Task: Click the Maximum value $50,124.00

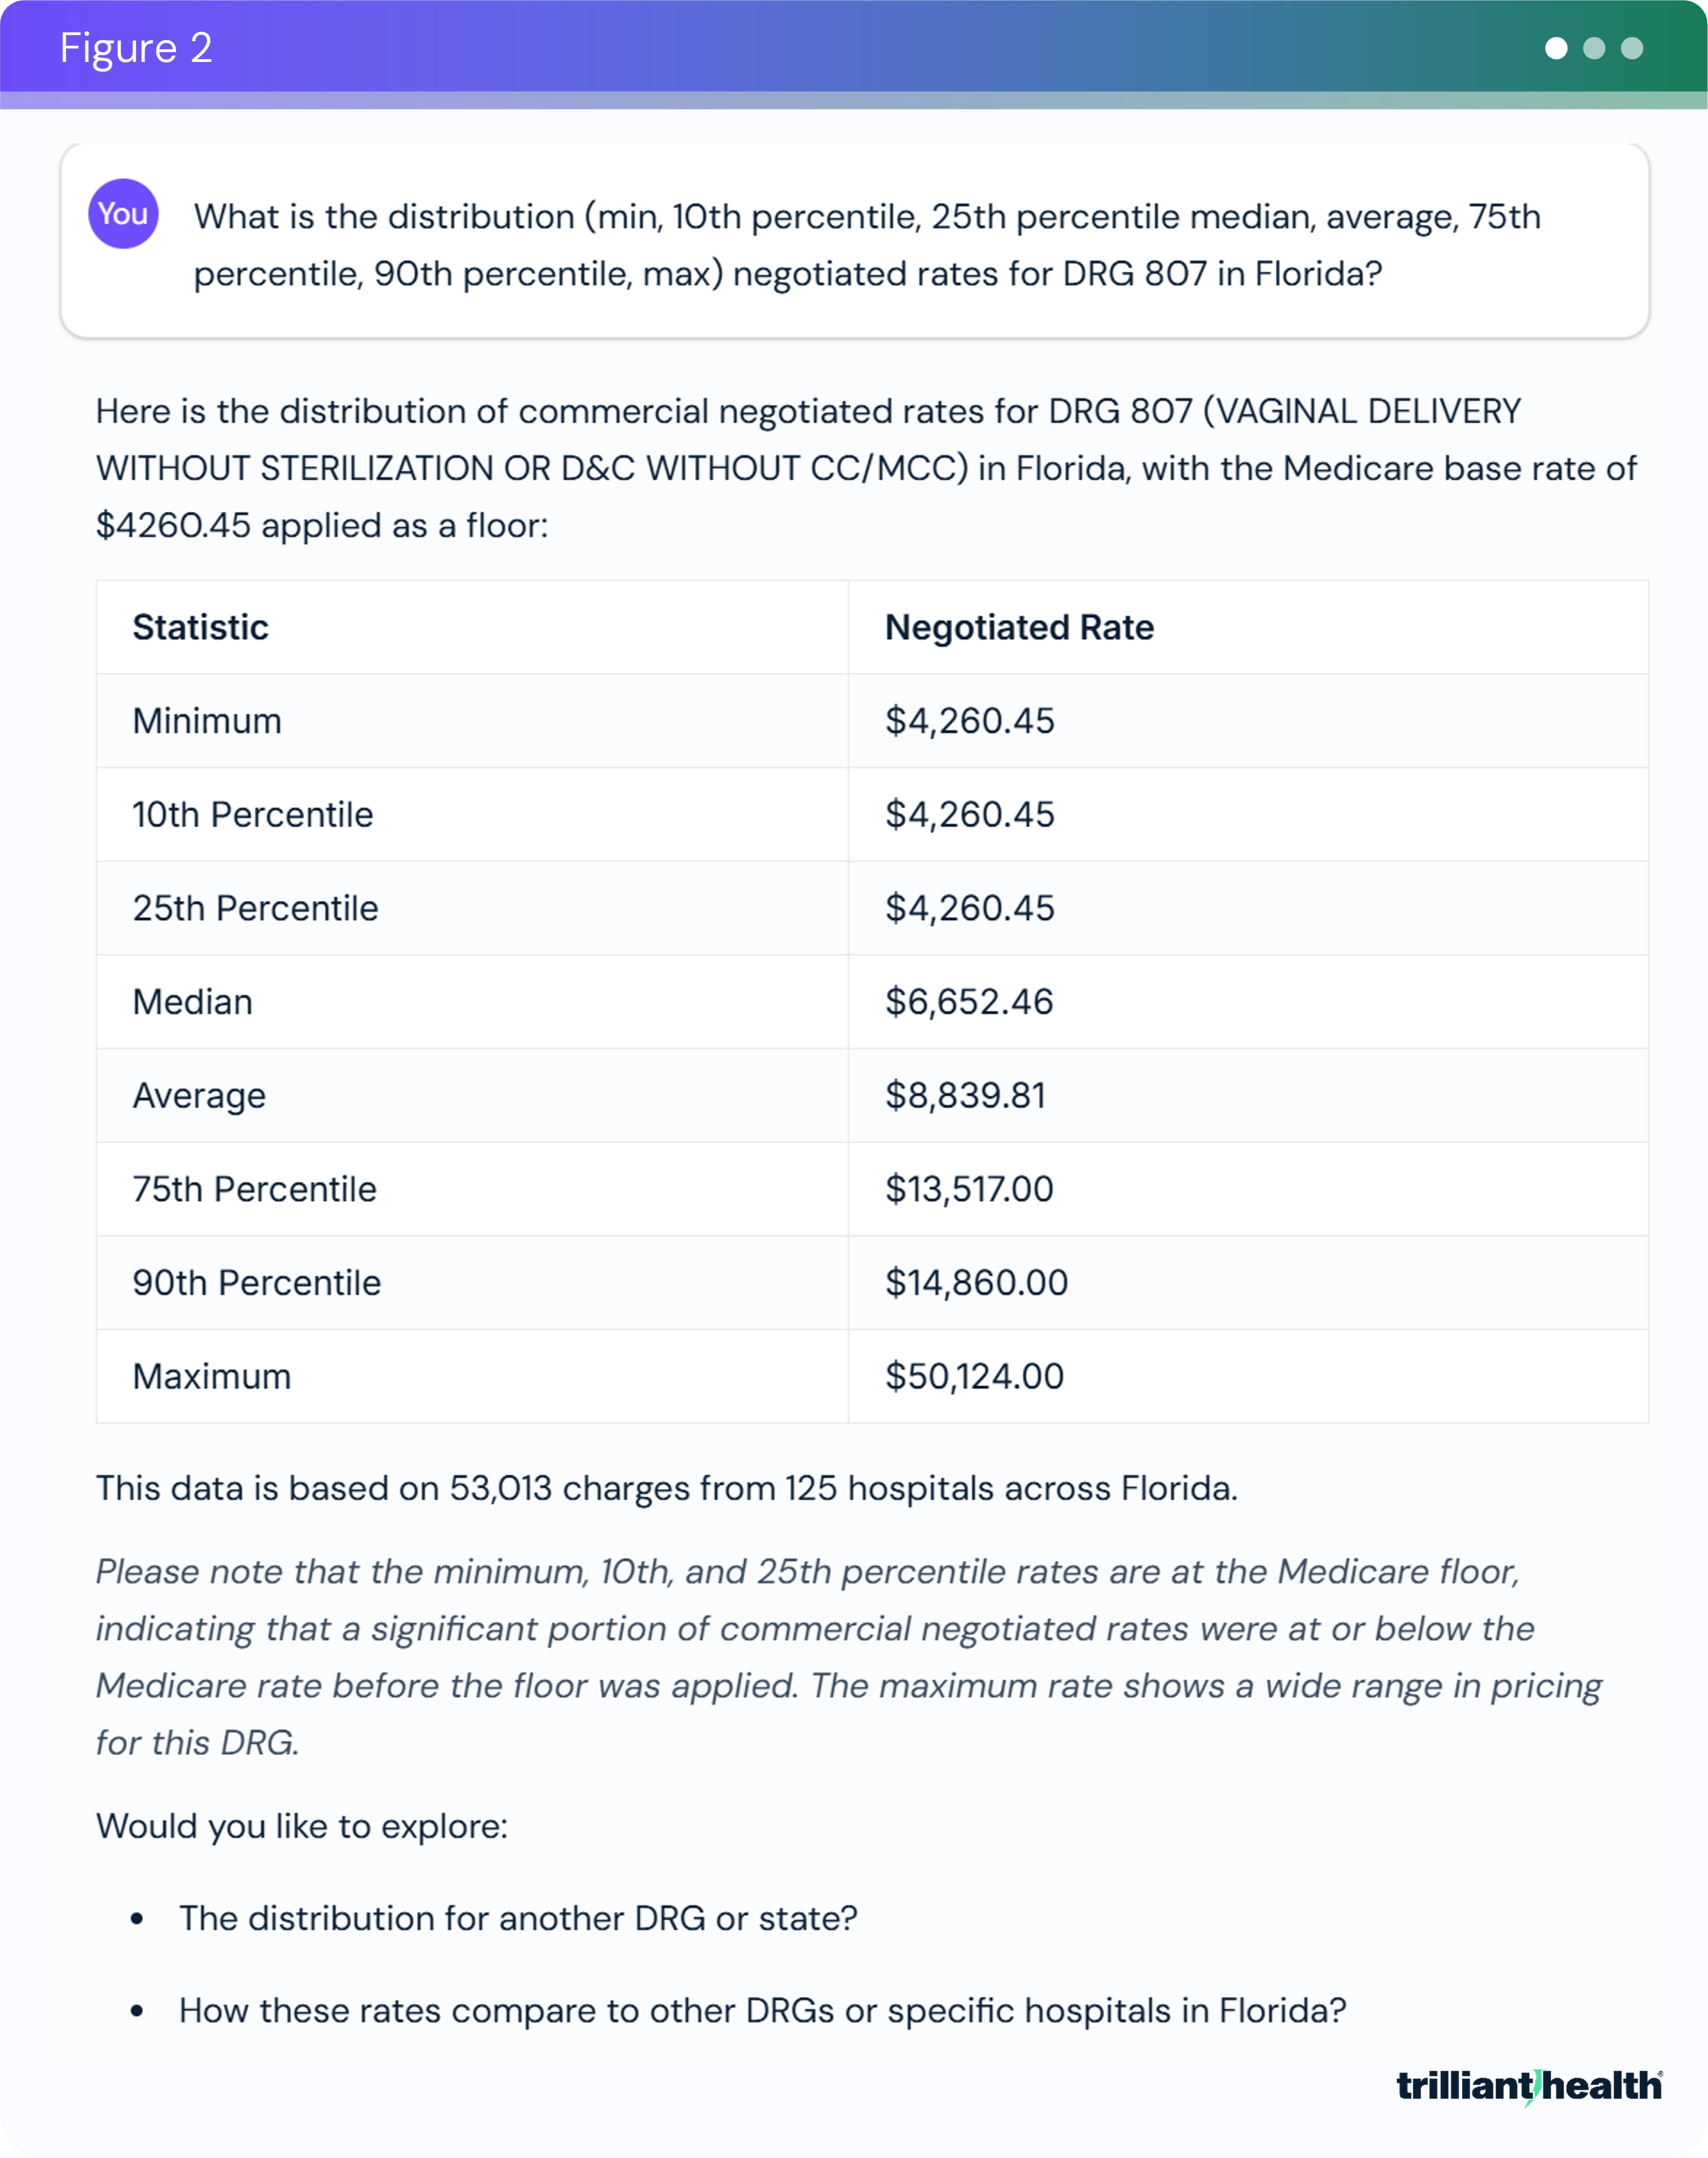Action: [x=974, y=1377]
